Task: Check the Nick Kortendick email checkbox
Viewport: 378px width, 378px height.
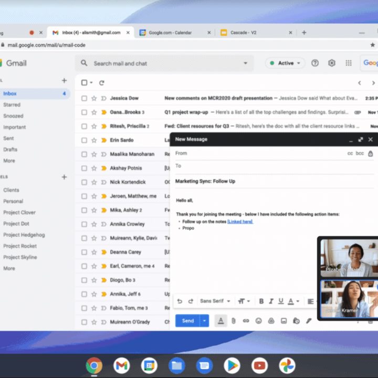Action: (84, 182)
